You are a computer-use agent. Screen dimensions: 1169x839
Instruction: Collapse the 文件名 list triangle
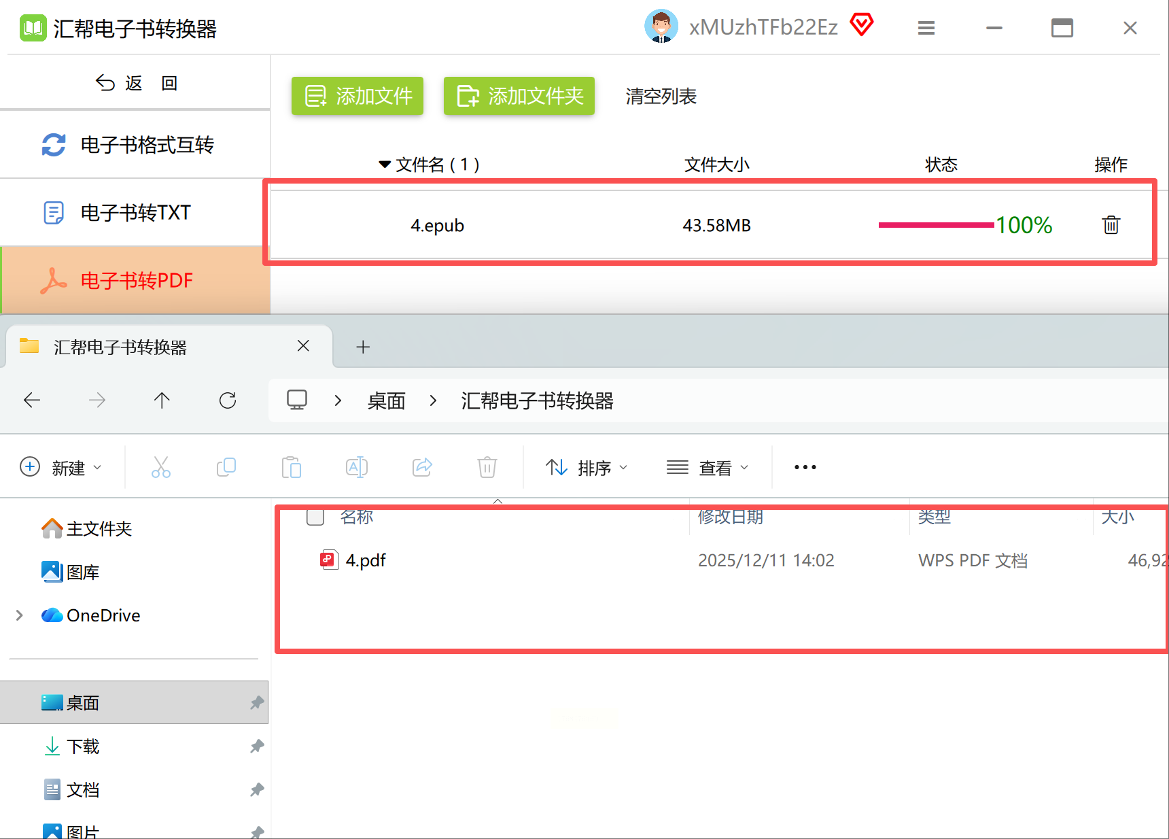[385, 165]
